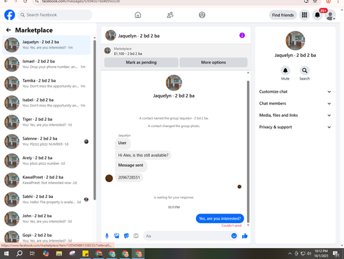Send a thumbs-up like
This screenshot has height=259, width=344.
click(245, 236)
